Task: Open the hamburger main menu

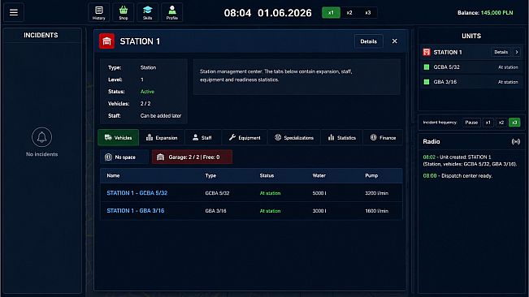Action: (x=14, y=12)
